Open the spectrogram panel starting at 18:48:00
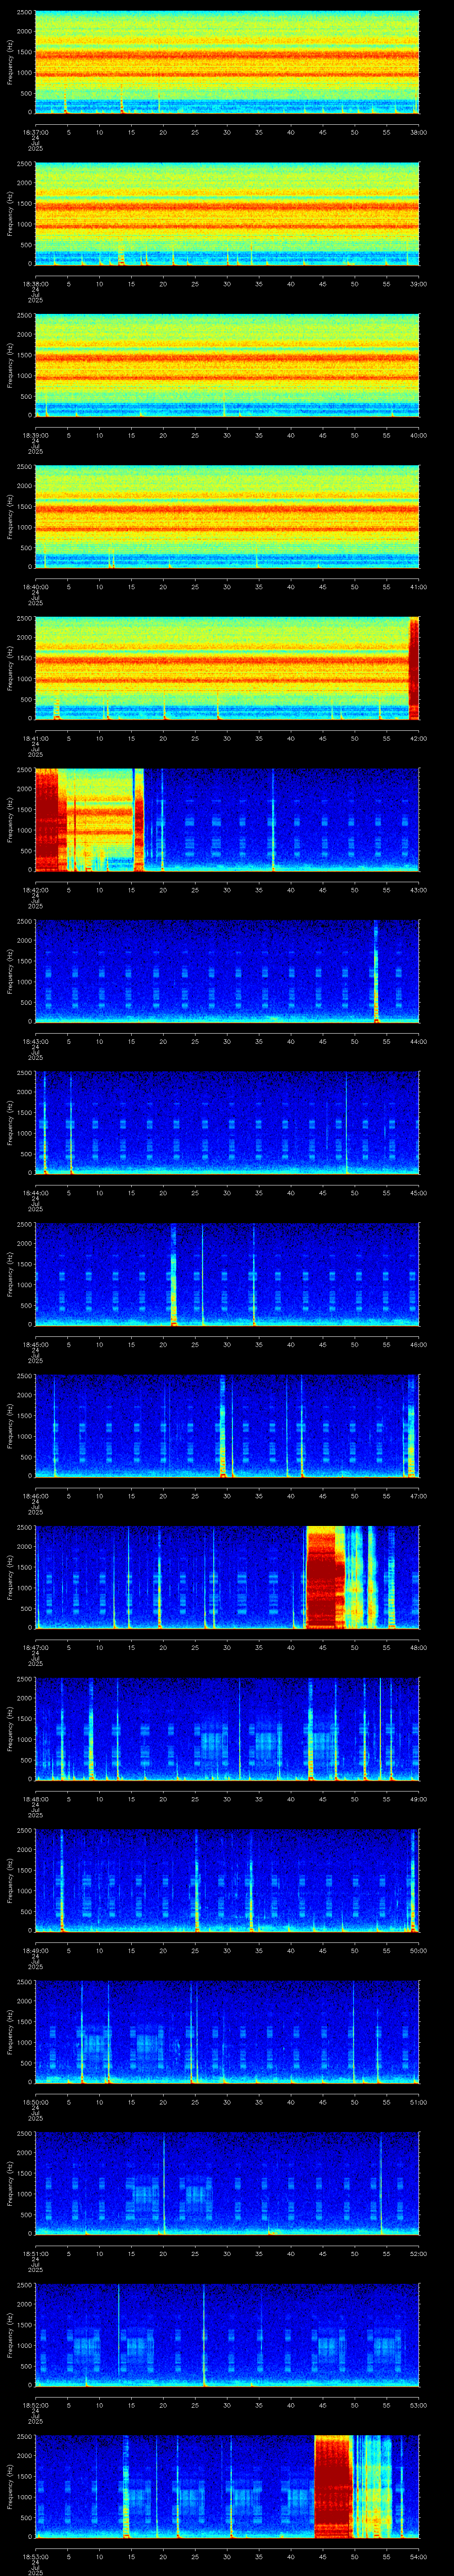 (227, 1729)
